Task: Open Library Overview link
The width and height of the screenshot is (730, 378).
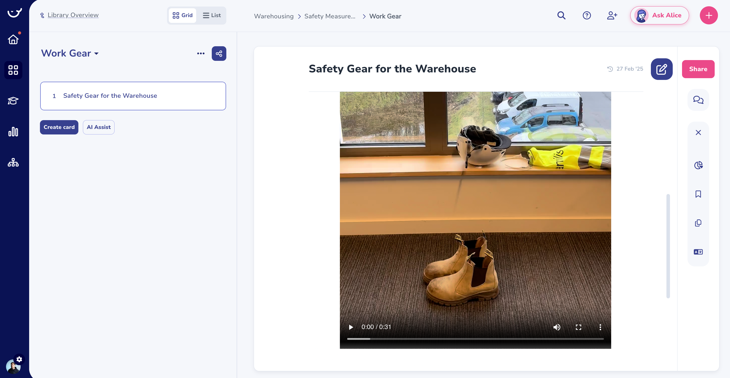Action: click(73, 15)
